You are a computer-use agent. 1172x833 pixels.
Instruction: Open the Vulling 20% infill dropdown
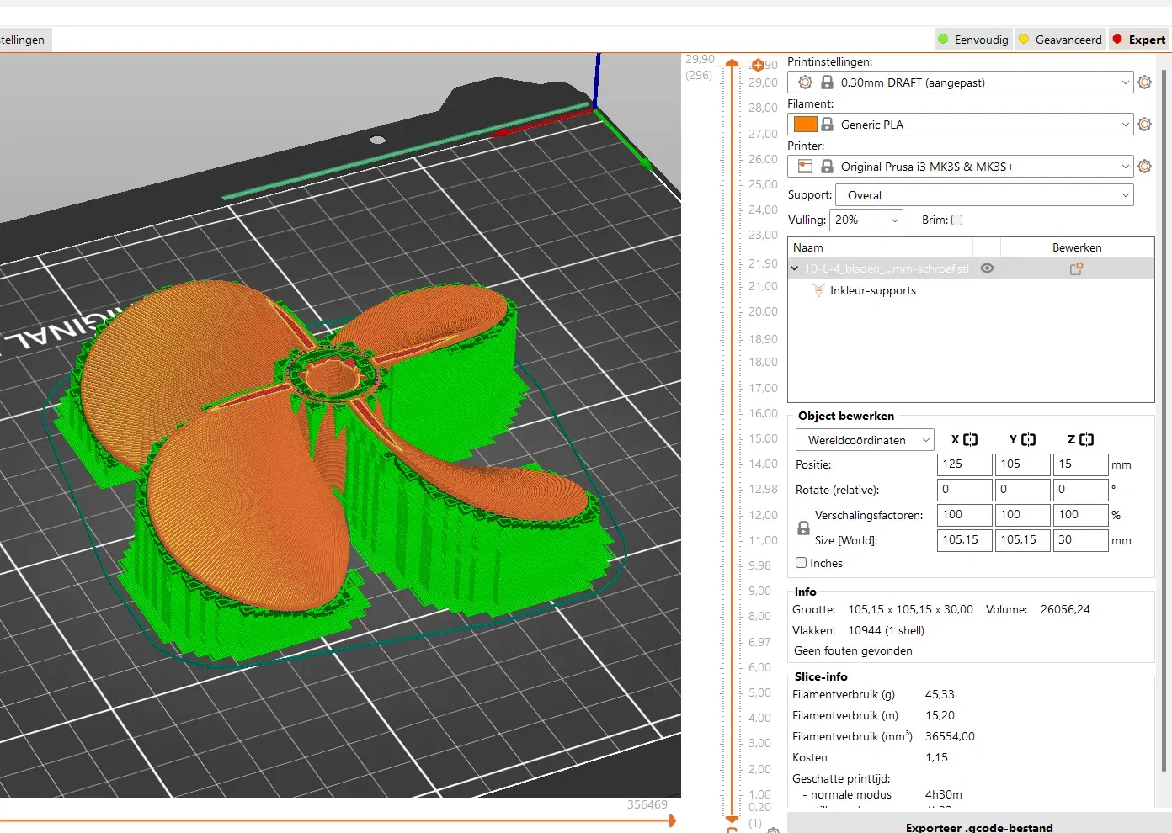coord(866,220)
